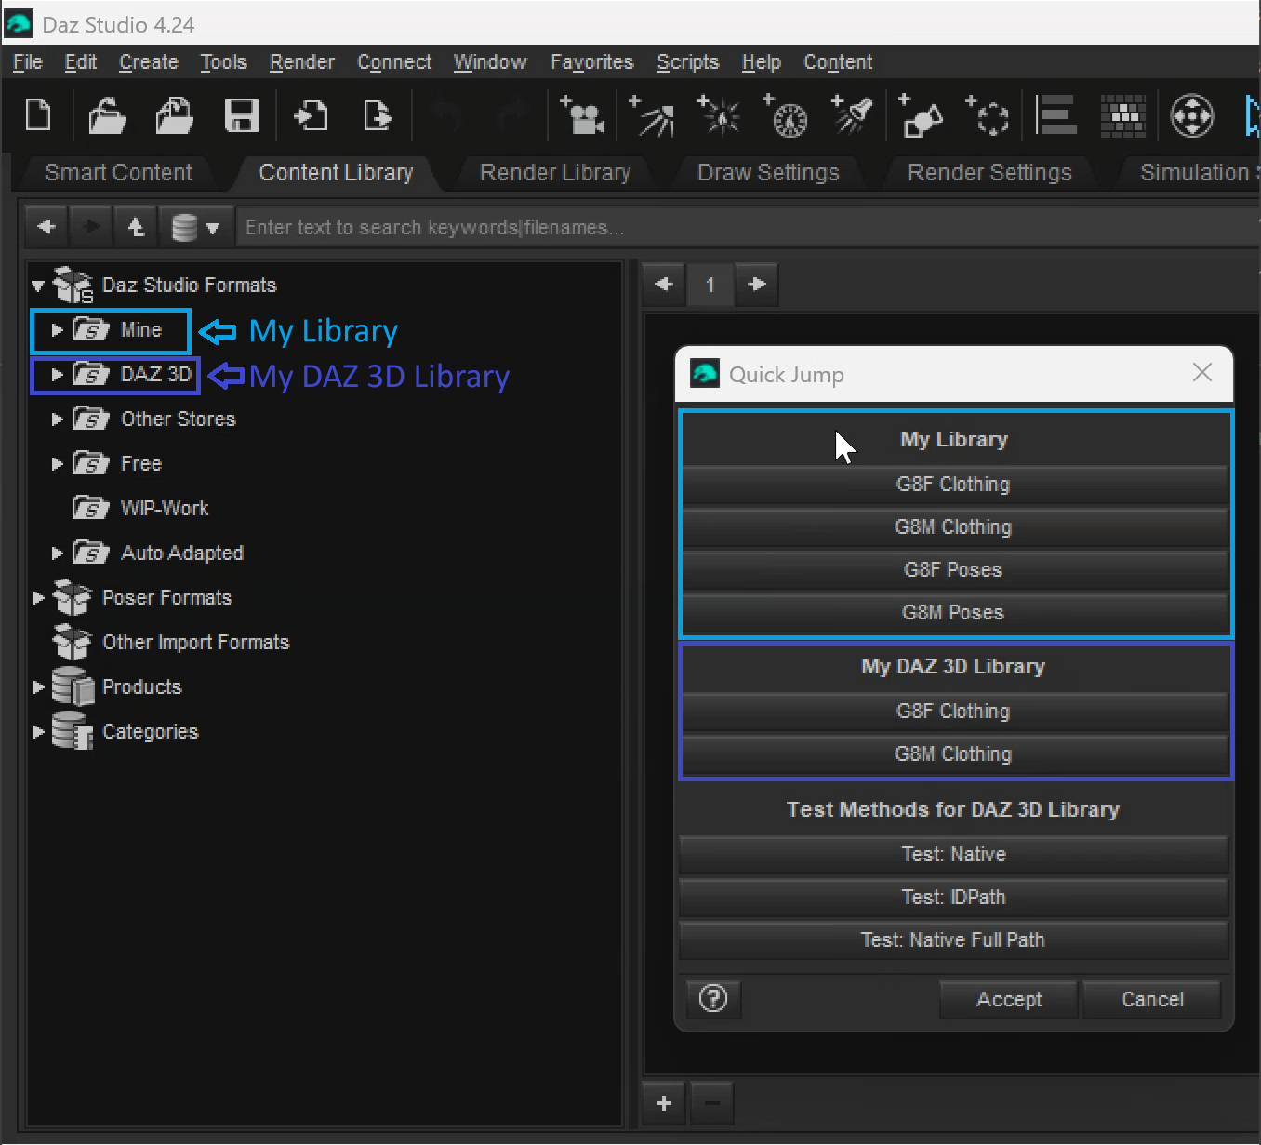Screen dimensions: 1261x1145
Task: Create a new point light
Action: click(719, 115)
